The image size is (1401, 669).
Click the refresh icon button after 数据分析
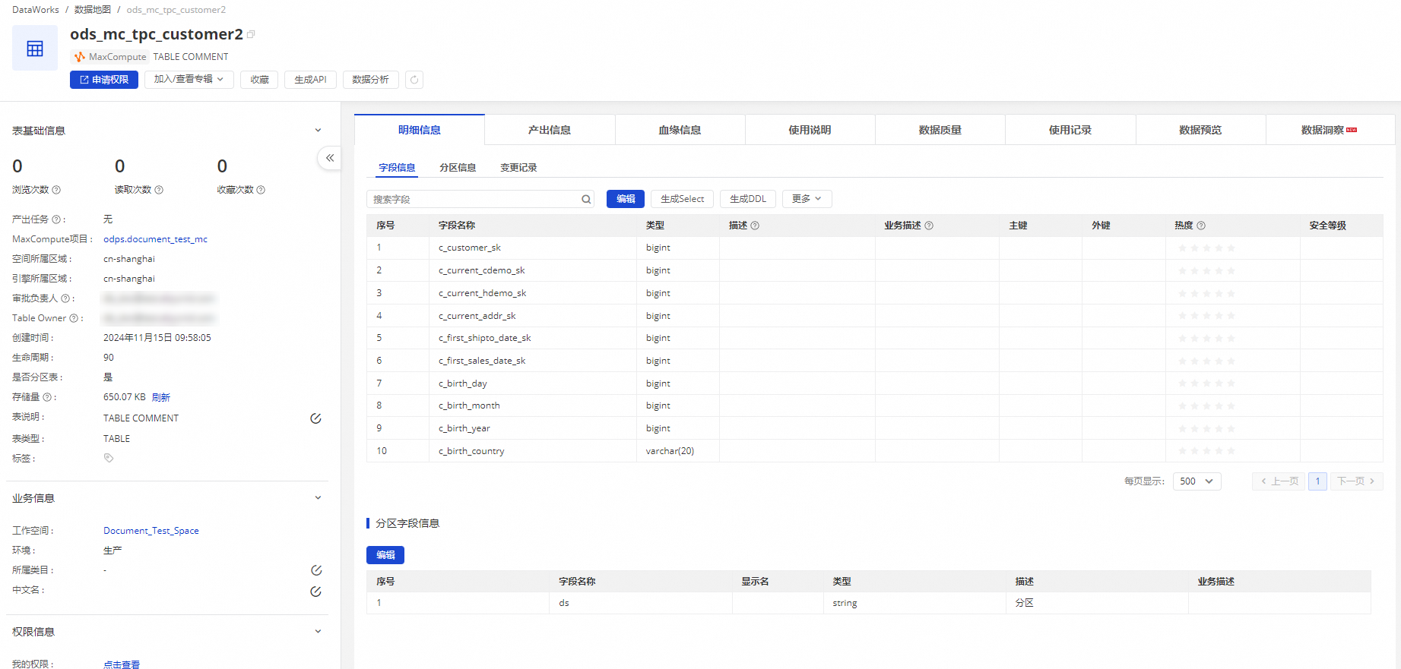coord(414,80)
